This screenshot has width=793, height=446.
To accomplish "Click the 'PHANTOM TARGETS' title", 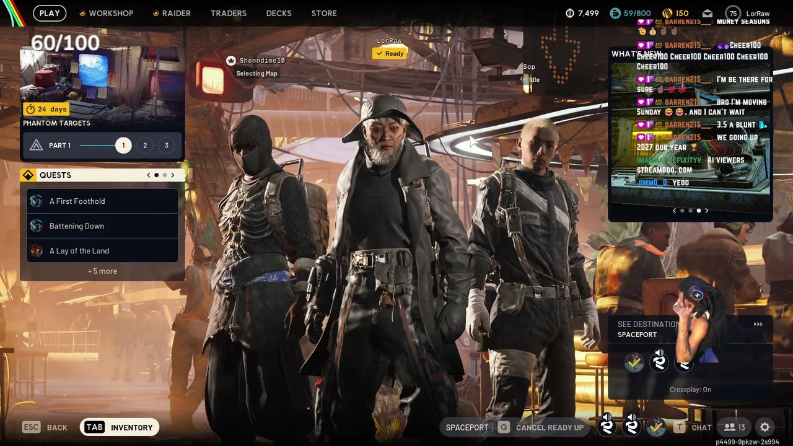I will 56,123.
